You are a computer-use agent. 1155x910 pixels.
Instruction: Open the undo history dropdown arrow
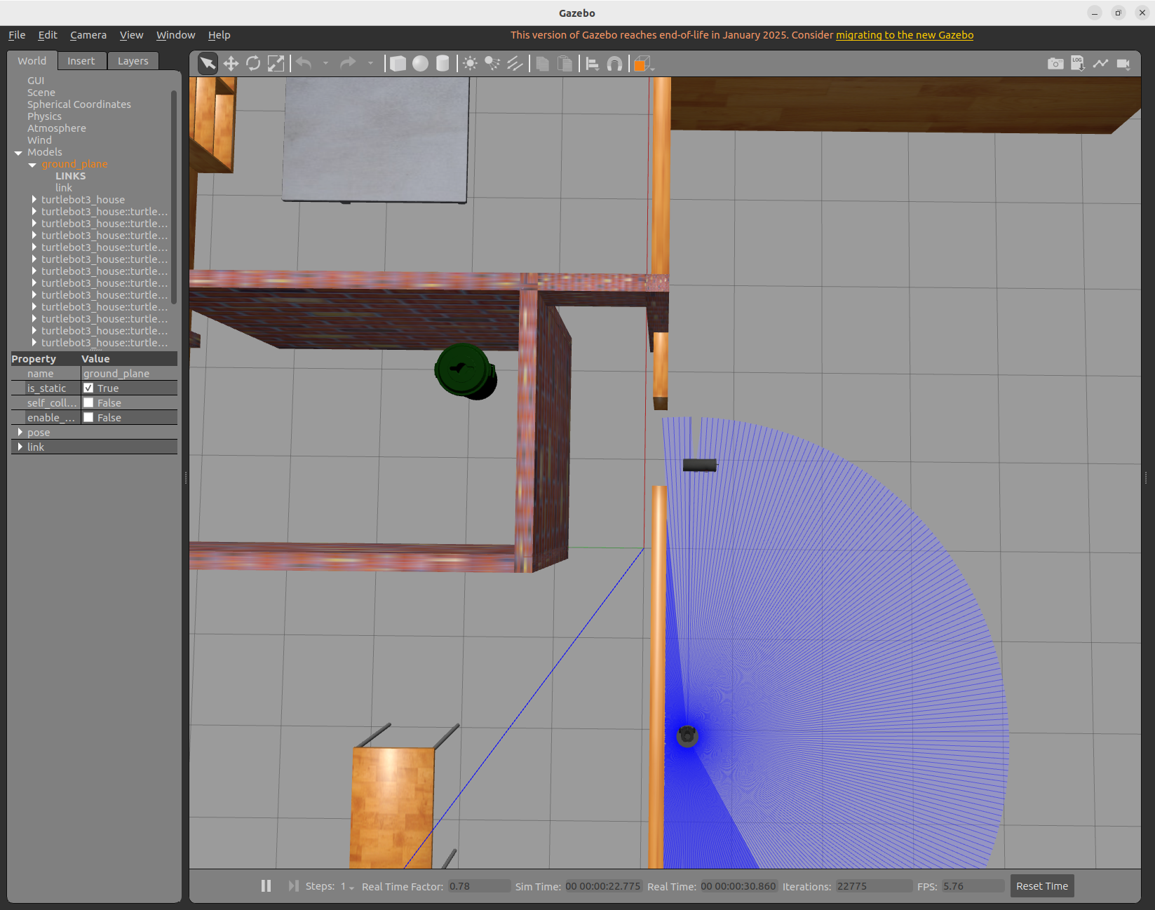(325, 64)
